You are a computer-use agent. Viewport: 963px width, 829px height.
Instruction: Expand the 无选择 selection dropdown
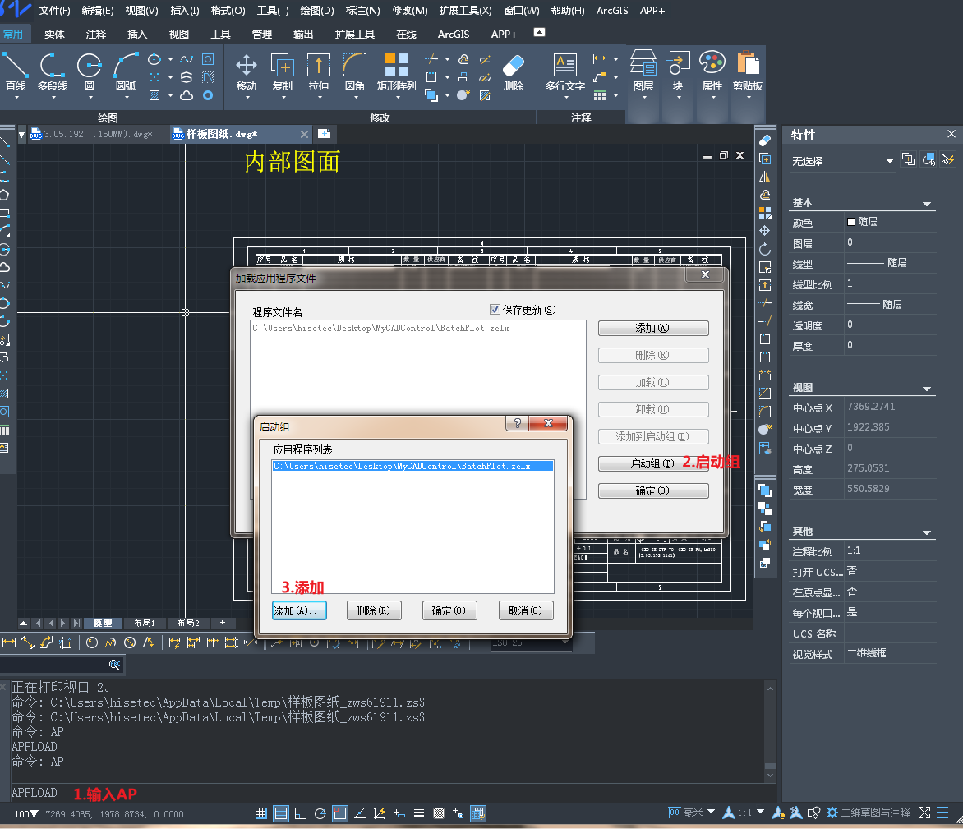click(x=889, y=161)
